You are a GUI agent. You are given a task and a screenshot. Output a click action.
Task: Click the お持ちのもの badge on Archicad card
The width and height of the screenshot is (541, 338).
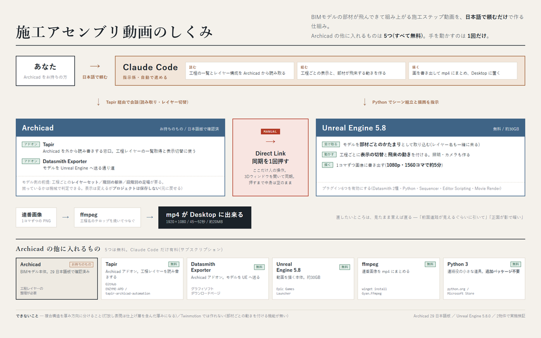pos(81,264)
